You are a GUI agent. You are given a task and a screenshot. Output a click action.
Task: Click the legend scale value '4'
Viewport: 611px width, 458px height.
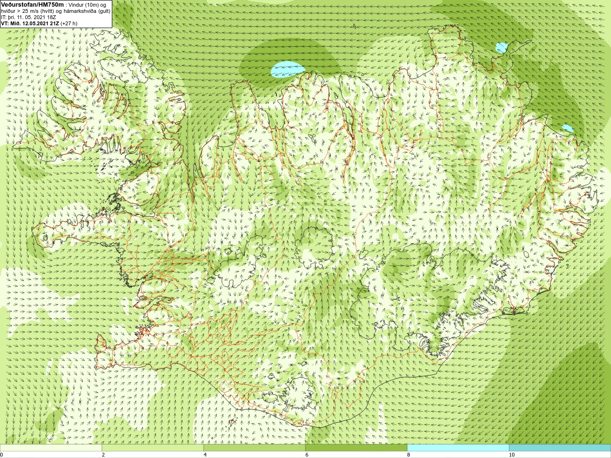205,455
